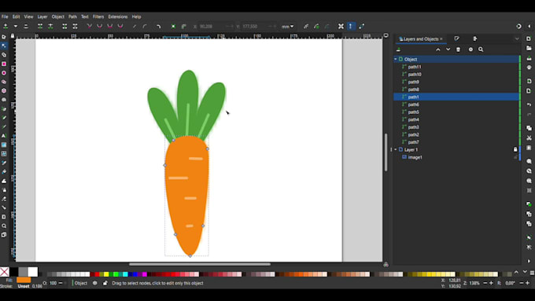Toggle Layer 1 lock icon
This screenshot has height=301, width=535.
tap(515, 149)
